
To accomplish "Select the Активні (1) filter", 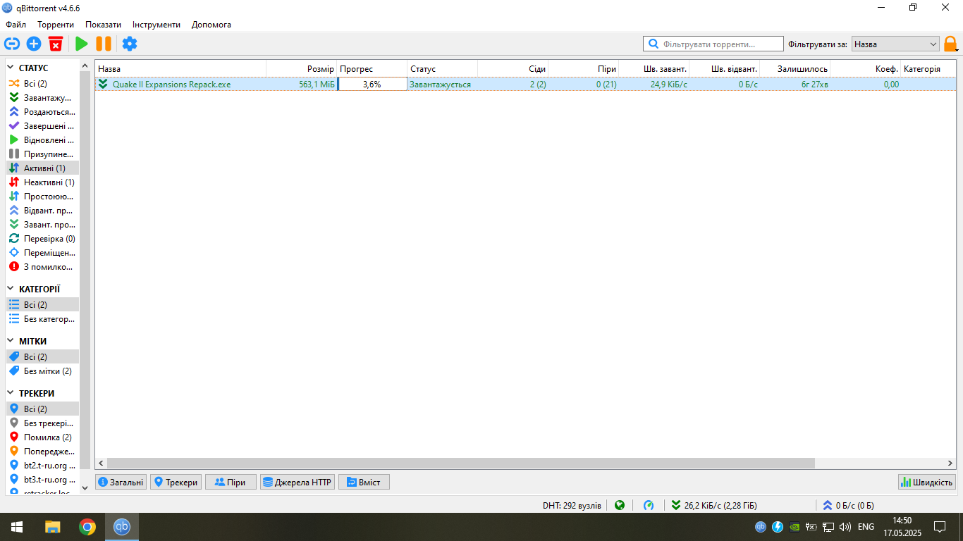I will (x=42, y=168).
